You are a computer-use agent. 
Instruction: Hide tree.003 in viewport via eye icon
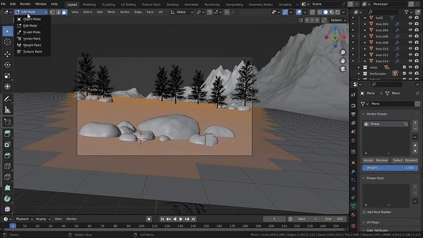click(410, 24)
